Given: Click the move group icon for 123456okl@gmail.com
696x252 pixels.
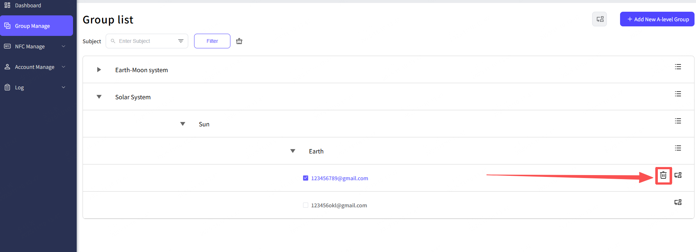Looking at the screenshot, I should pos(678,203).
